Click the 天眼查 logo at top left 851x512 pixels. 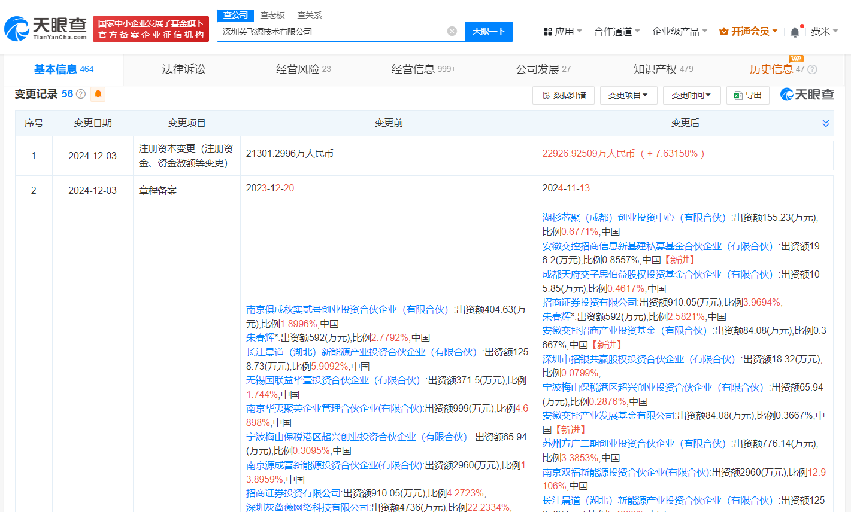(x=46, y=29)
